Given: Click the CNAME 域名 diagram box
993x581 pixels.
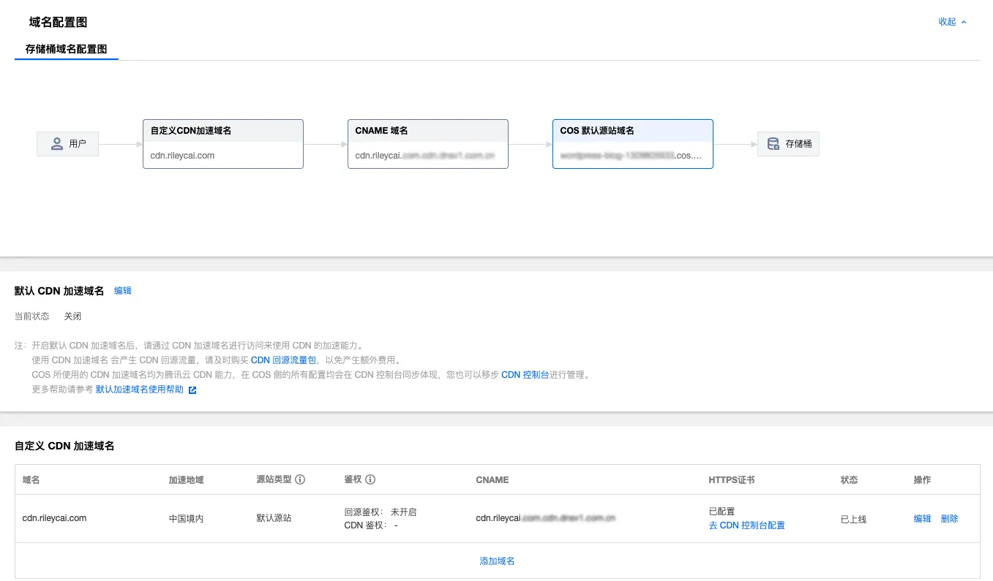Looking at the screenshot, I should pyautogui.click(x=428, y=144).
